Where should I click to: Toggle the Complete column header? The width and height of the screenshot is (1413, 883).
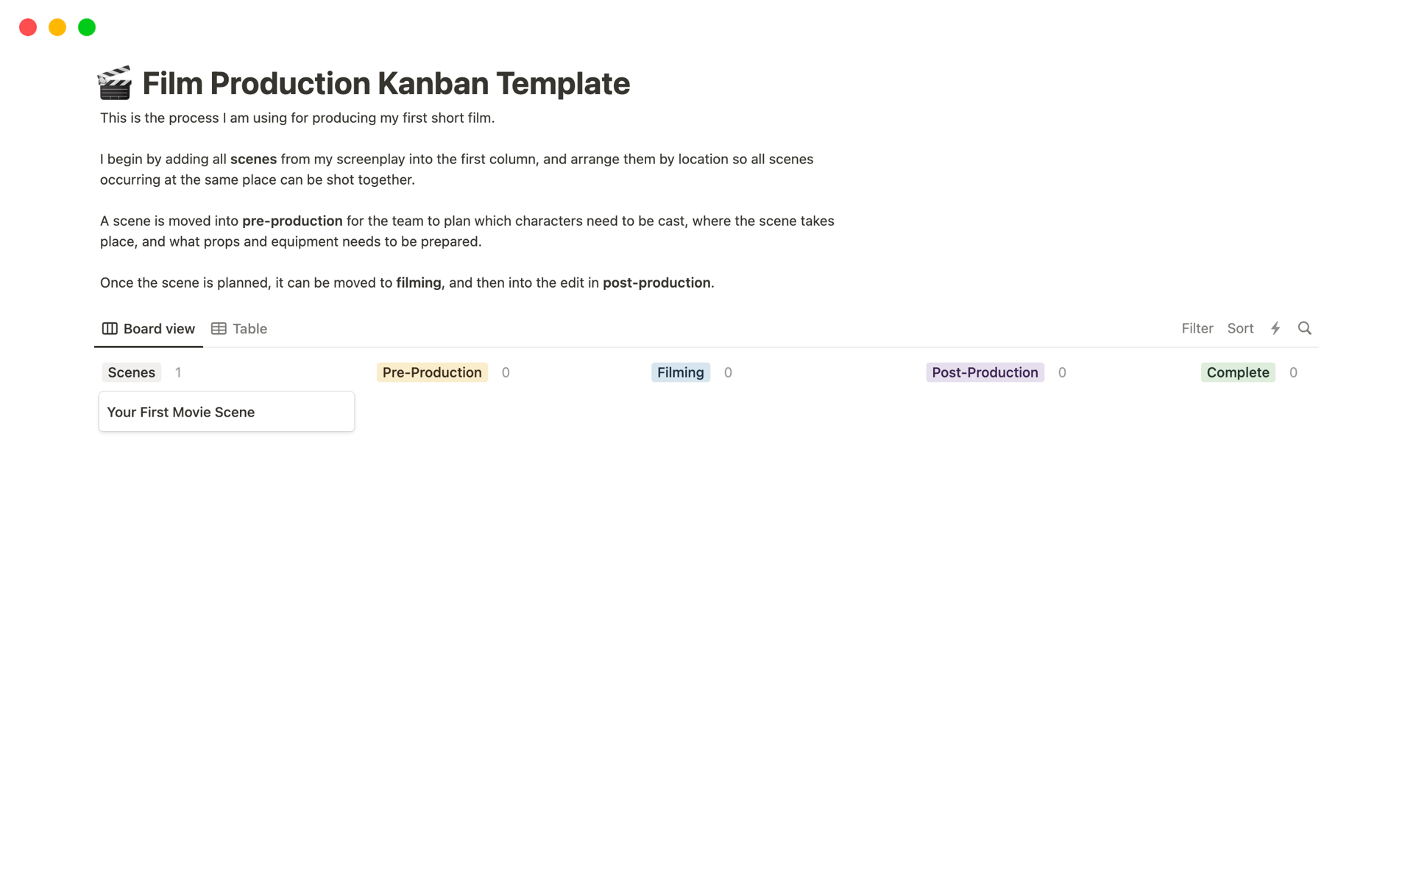pyautogui.click(x=1238, y=372)
